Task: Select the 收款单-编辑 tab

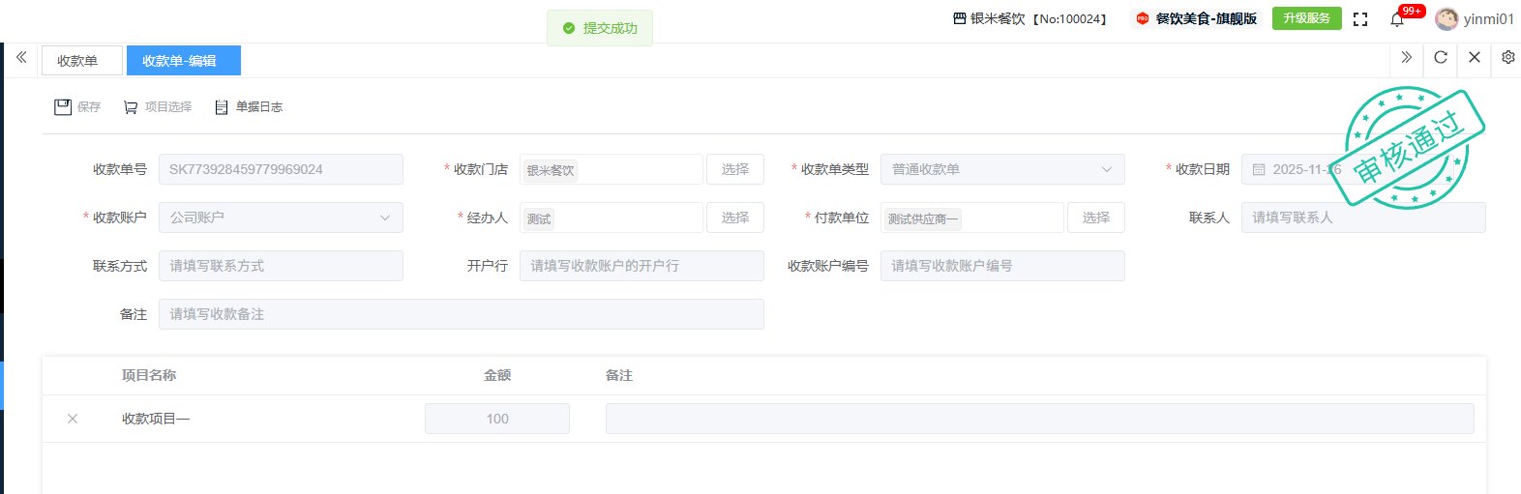Action: tap(183, 61)
